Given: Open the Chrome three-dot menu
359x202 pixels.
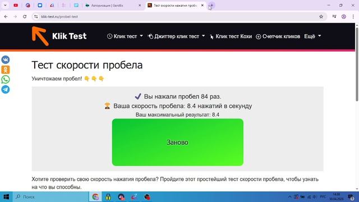Looking at the screenshot, I should pyautogui.click(x=353, y=16).
